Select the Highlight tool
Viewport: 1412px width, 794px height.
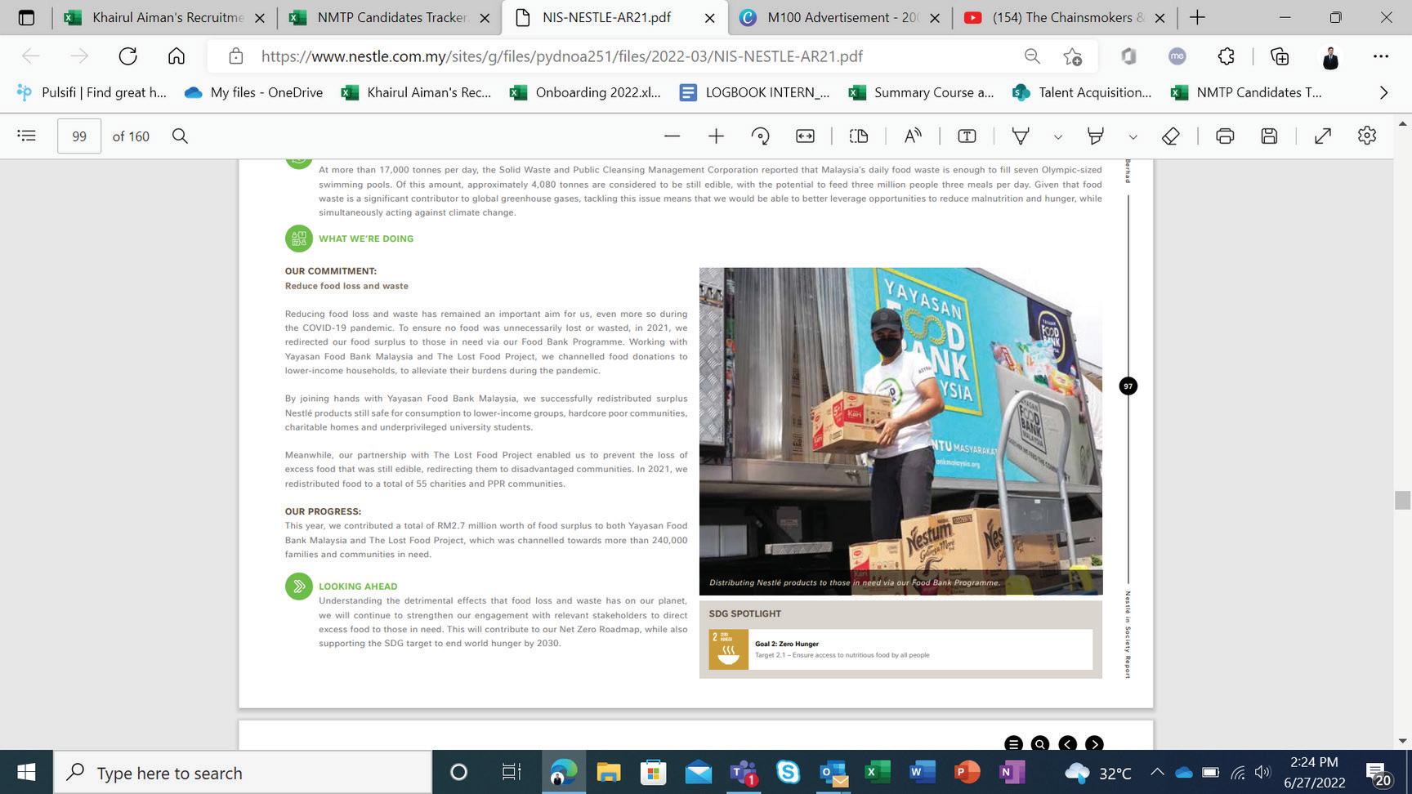pyautogui.click(x=1095, y=136)
